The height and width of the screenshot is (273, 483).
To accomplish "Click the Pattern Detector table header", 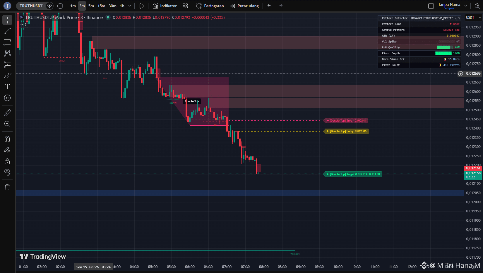I will (x=395, y=18).
